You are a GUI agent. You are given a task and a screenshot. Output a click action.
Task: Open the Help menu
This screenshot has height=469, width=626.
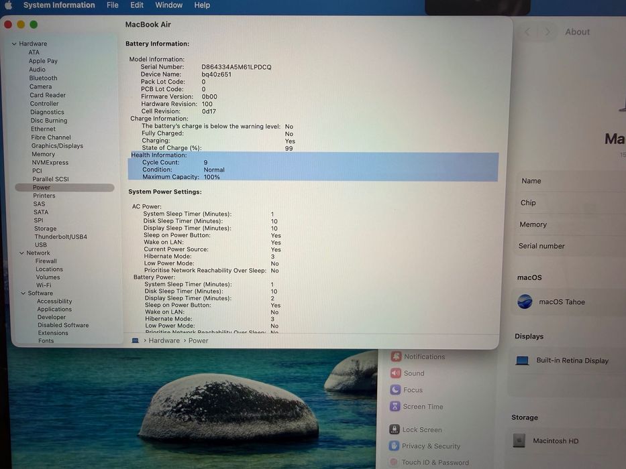pyautogui.click(x=202, y=5)
